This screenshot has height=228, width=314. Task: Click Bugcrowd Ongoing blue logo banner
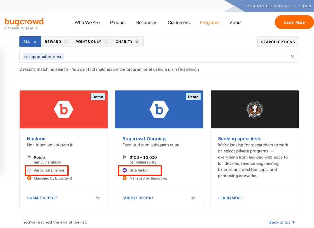159,109
